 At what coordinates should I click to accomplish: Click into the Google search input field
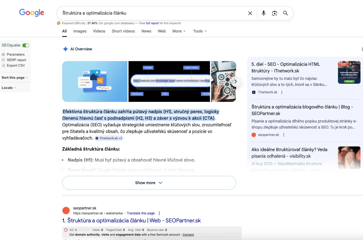tap(150, 13)
